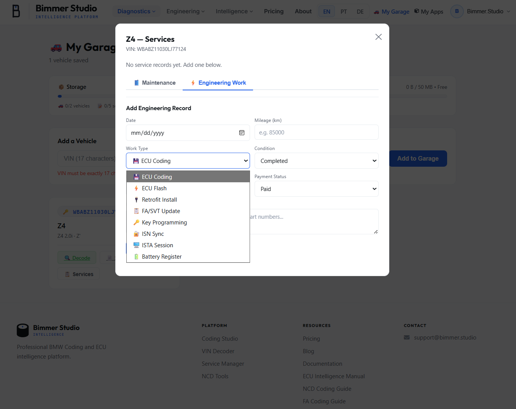Screen dimensions: 516x409
Task: Focus the Date input field
Action: tap(188, 133)
